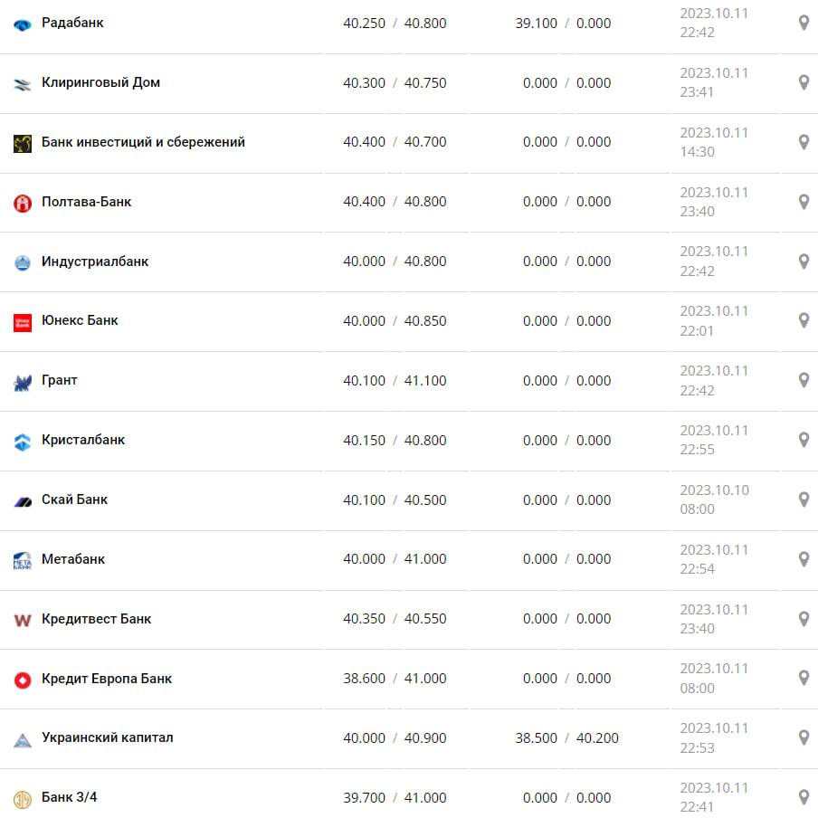Click Кристалбанк map pin icon
Image resolution: width=818 pixels, height=818 pixels.
click(804, 440)
